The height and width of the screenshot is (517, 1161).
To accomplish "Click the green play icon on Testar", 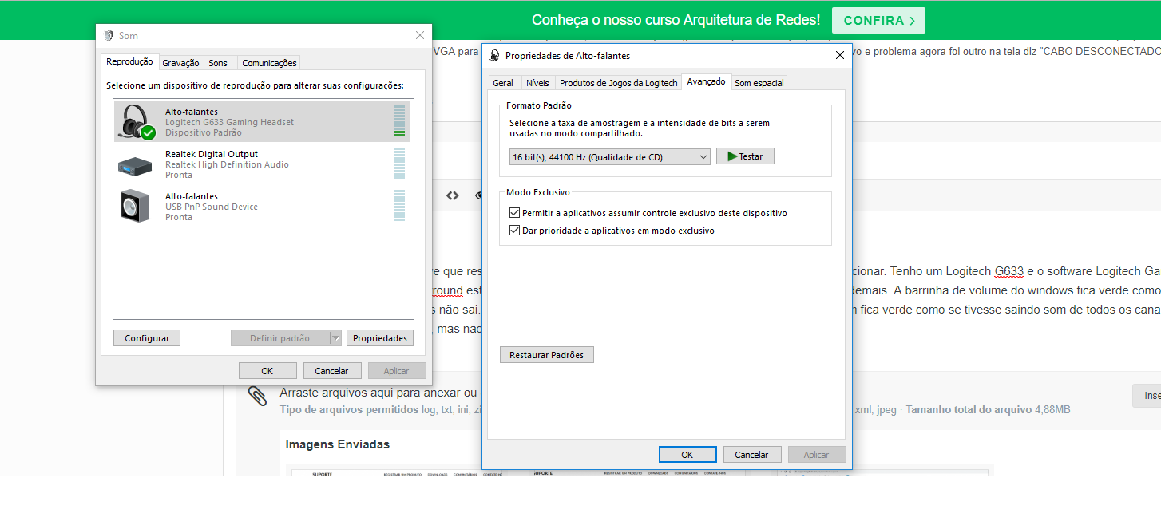I will 731,156.
